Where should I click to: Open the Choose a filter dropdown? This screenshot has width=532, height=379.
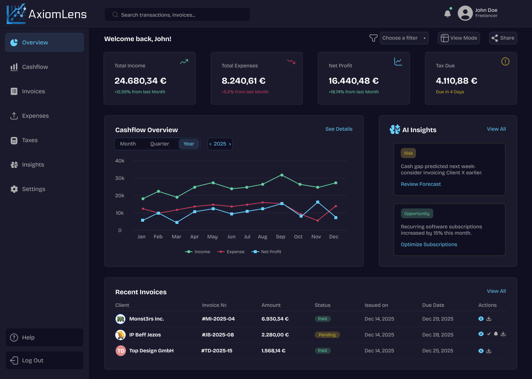[404, 38]
